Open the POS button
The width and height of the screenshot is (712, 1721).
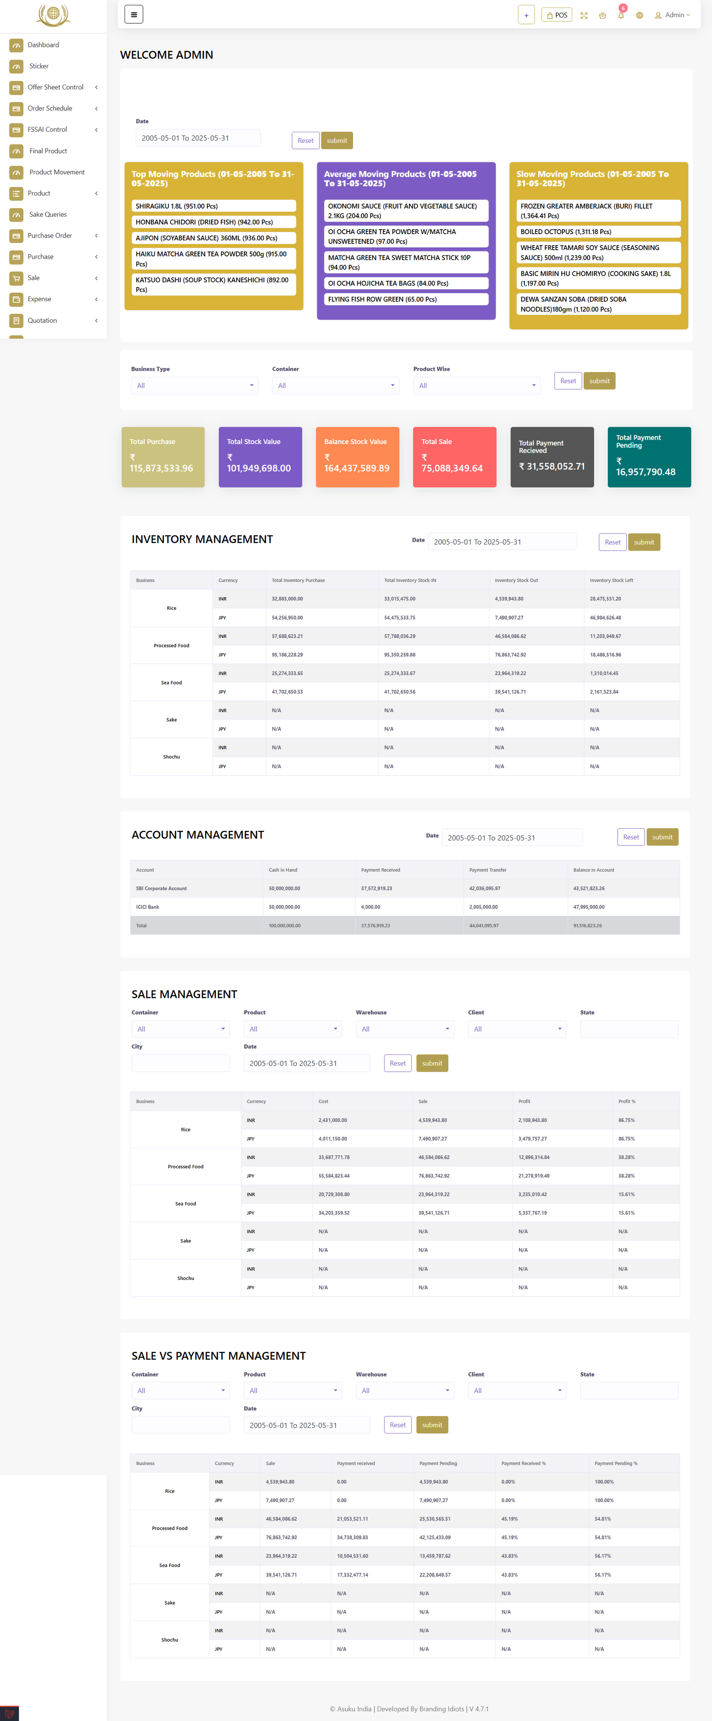click(556, 16)
